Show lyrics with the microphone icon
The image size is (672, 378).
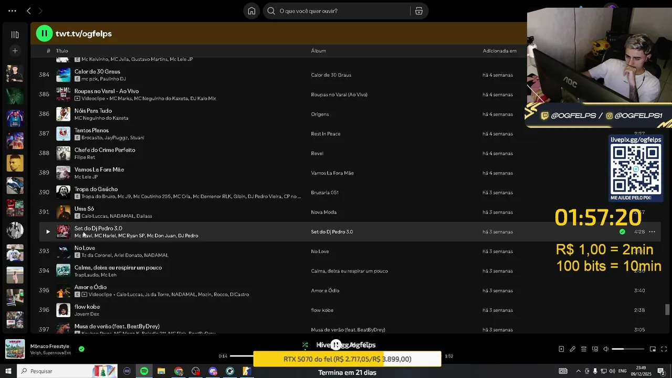tap(572, 349)
